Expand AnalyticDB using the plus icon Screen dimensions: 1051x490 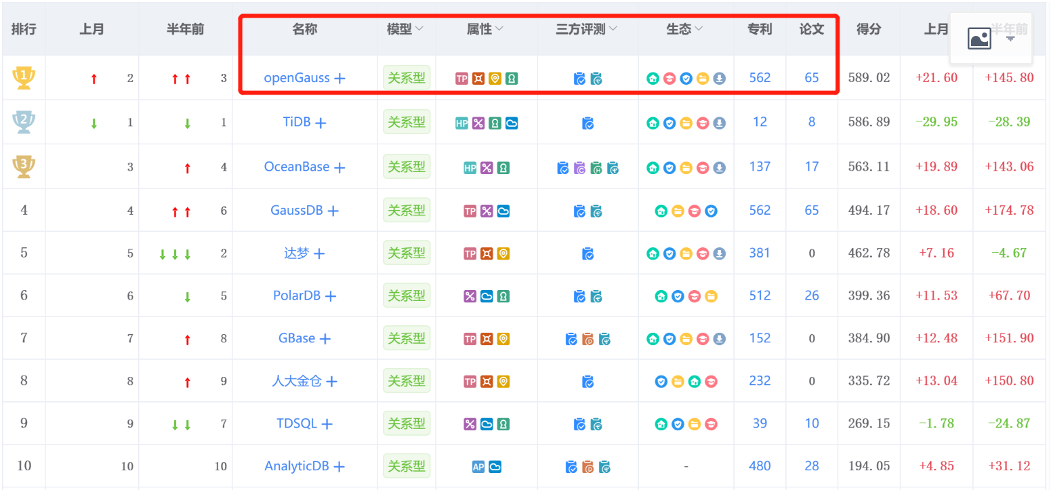(339, 466)
